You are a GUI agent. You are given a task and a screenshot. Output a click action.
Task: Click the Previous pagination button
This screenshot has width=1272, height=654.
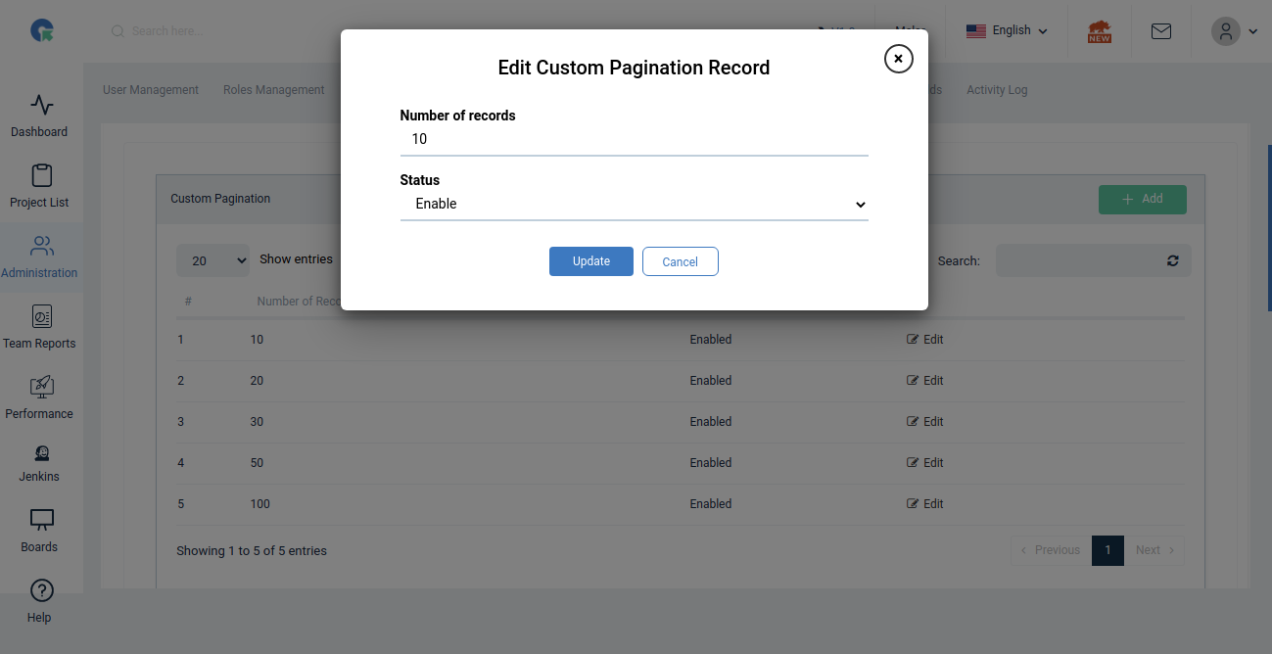(x=1051, y=550)
